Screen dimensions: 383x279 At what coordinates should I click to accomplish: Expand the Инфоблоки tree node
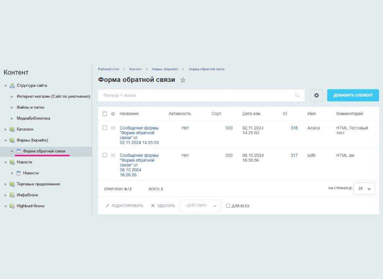[6, 195]
